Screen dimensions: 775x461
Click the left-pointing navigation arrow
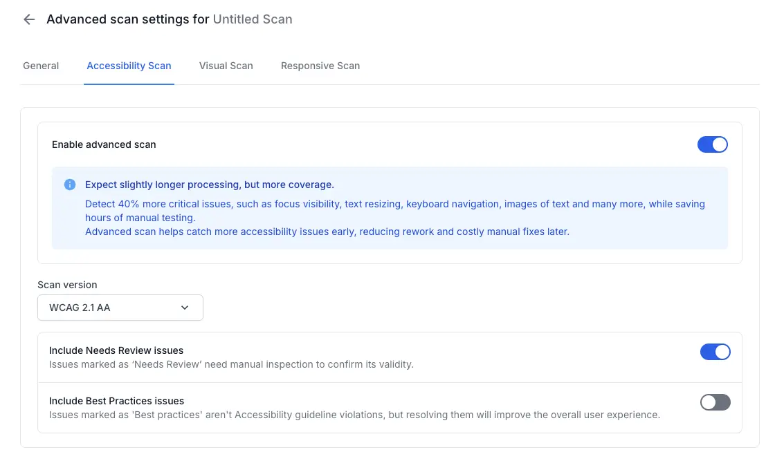point(28,19)
